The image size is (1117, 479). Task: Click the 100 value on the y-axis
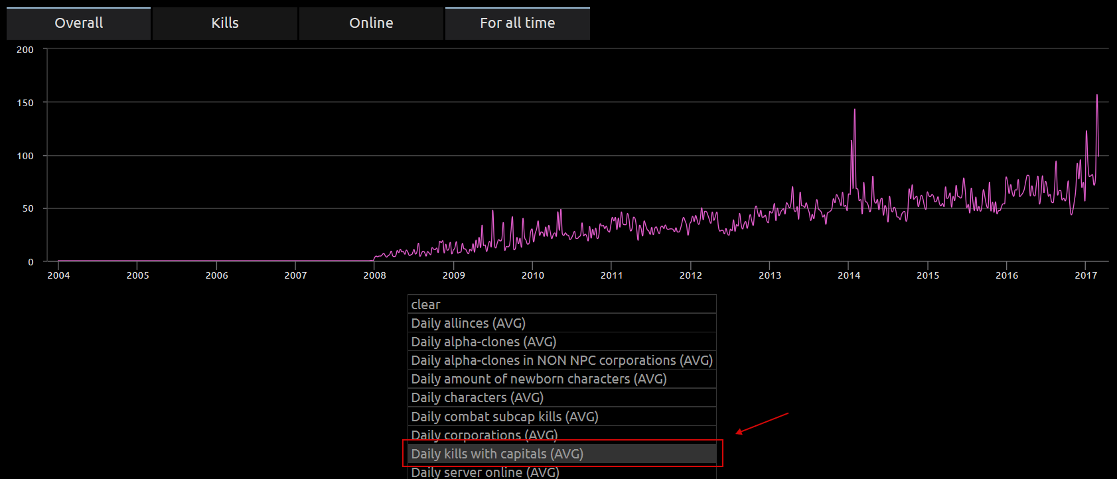[25, 156]
